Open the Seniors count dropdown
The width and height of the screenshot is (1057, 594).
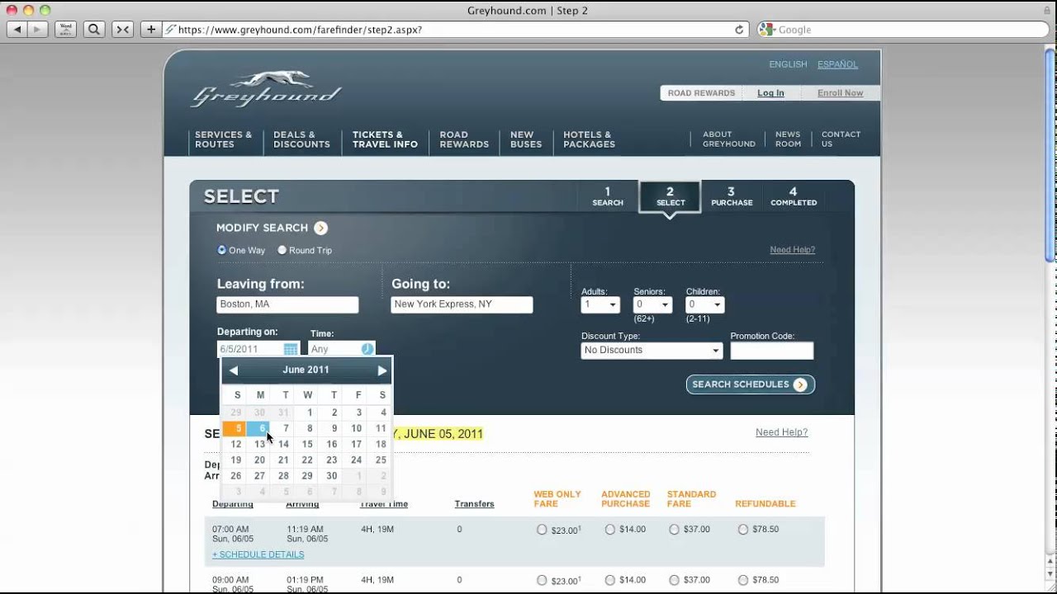tap(652, 304)
